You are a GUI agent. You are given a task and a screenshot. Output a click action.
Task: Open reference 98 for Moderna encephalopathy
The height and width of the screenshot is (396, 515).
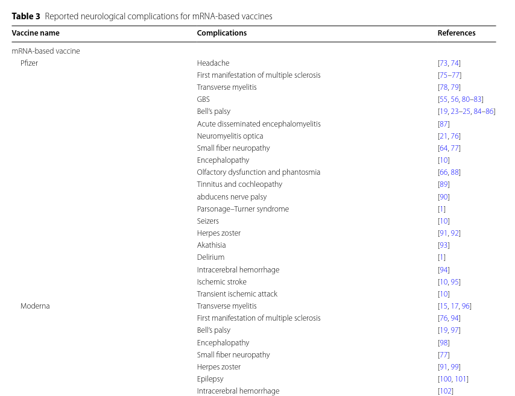click(443, 343)
